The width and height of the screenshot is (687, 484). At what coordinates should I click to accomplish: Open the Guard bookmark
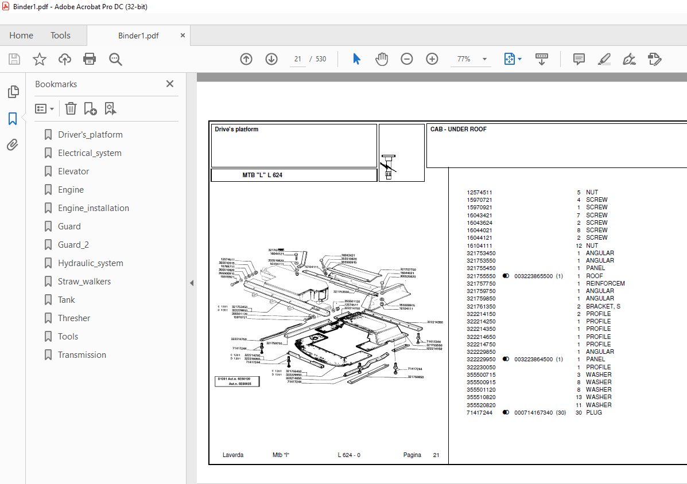[x=69, y=227]
